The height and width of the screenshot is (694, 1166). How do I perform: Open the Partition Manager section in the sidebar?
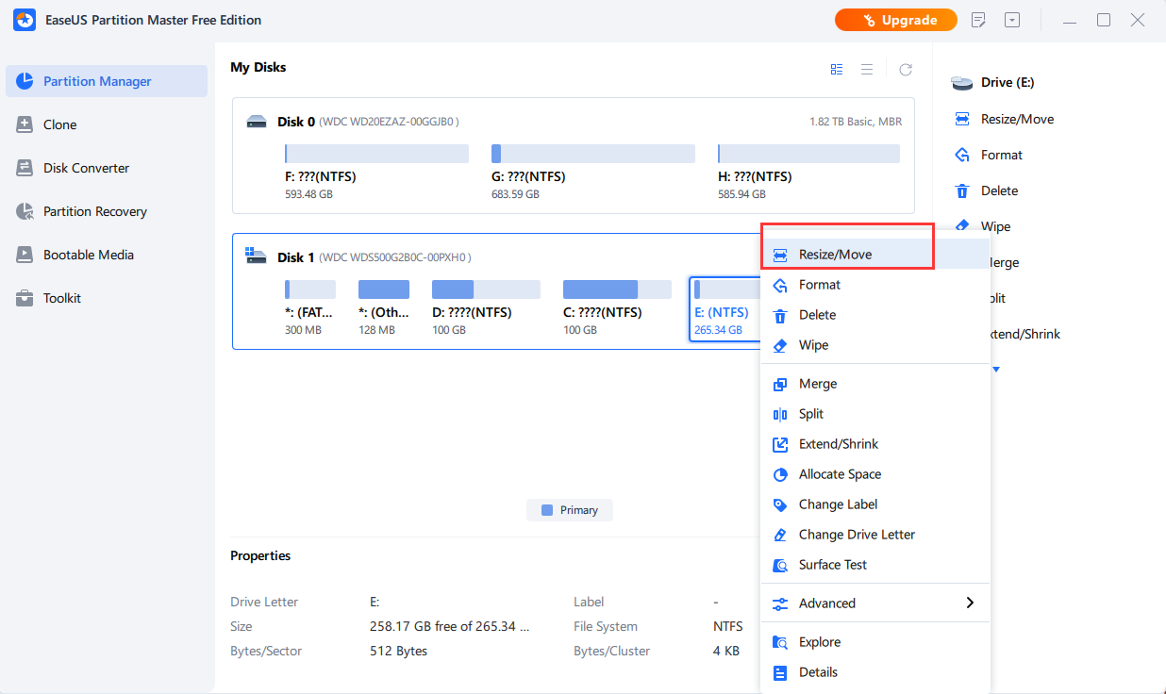(x=107, y=81)
